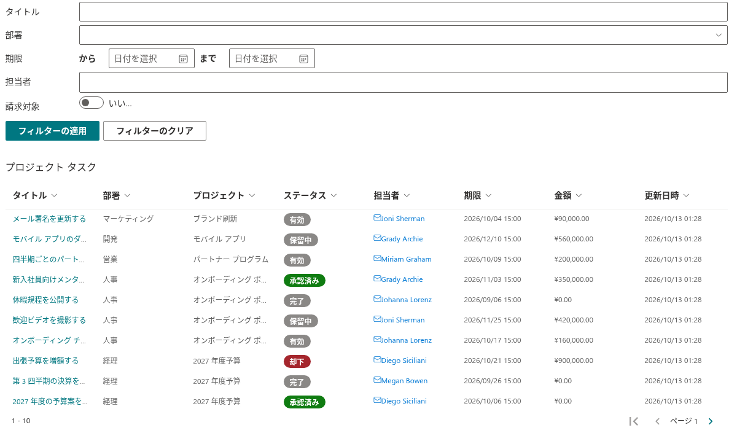This screenshot has height=433, width=737.
Task: Click the フィルターのクリア button
Action: coord(155,131)
